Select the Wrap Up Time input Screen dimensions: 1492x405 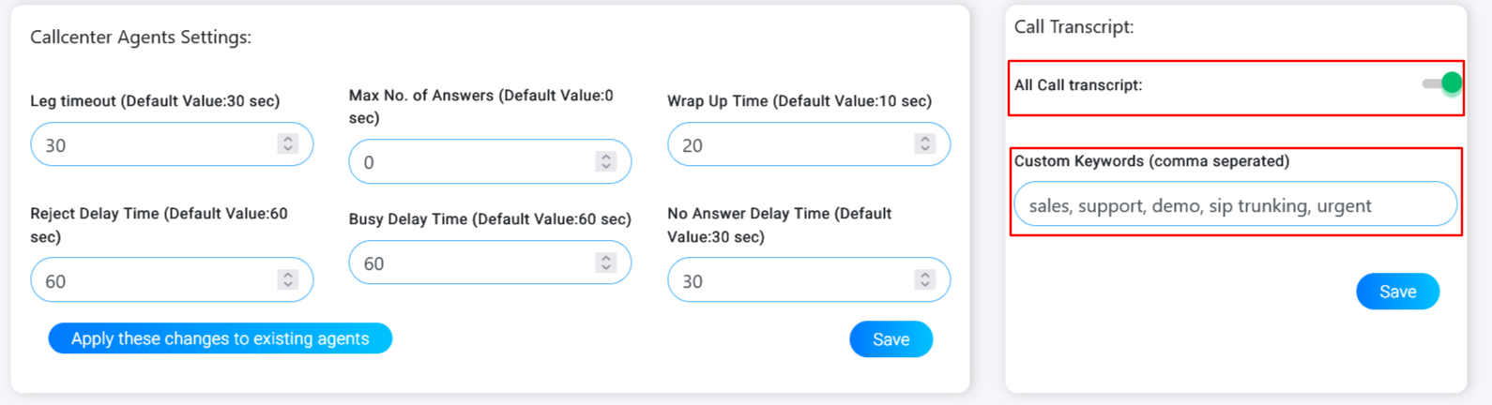(x=788, y=145)
